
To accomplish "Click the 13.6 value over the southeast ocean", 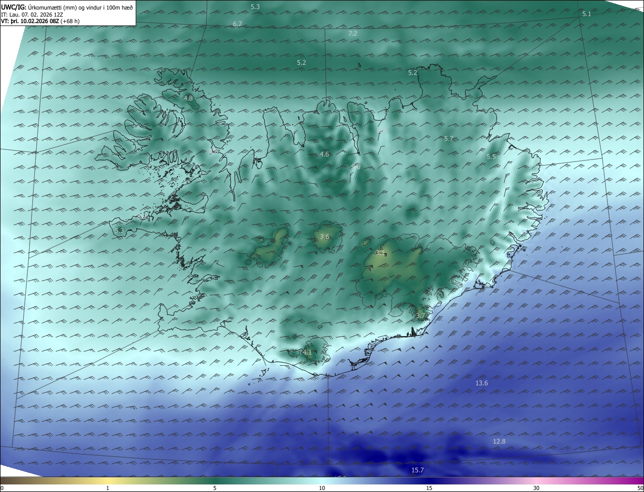I will click(x=481, y=383).
